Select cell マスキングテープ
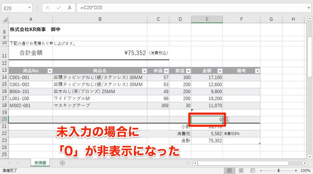 pos(100,105)
